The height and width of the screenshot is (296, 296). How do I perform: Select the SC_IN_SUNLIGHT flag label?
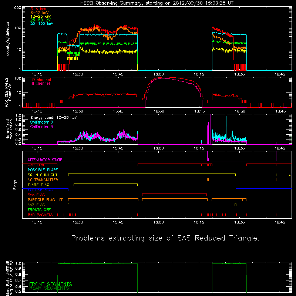point(43,175)
